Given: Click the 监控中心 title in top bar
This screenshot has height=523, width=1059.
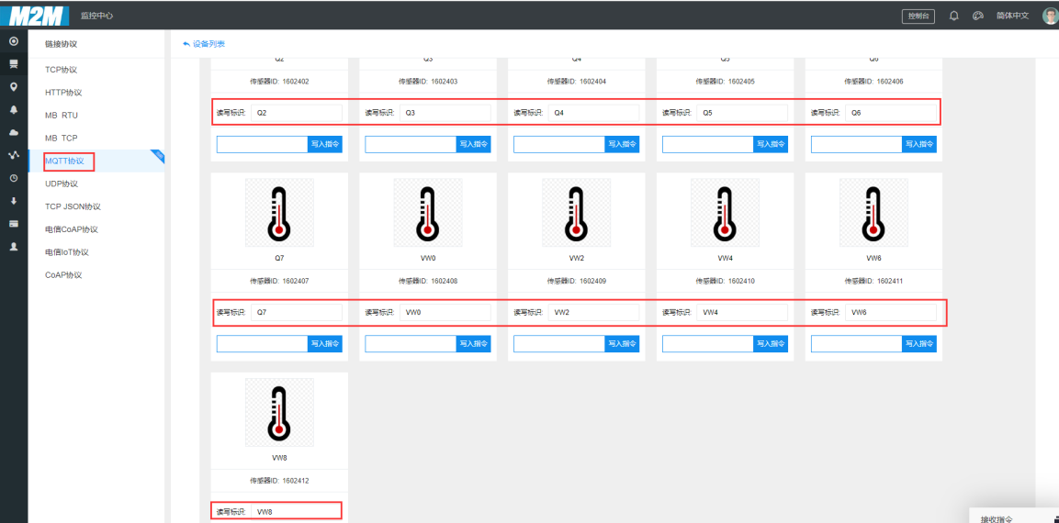Looking at the screenshot, I should 96,16.
